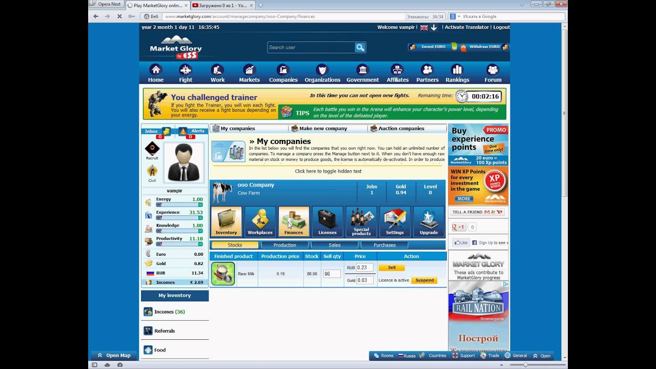Click Activate Translator link
This screenshot has width=656, height=369.
[x=467, y=27]
